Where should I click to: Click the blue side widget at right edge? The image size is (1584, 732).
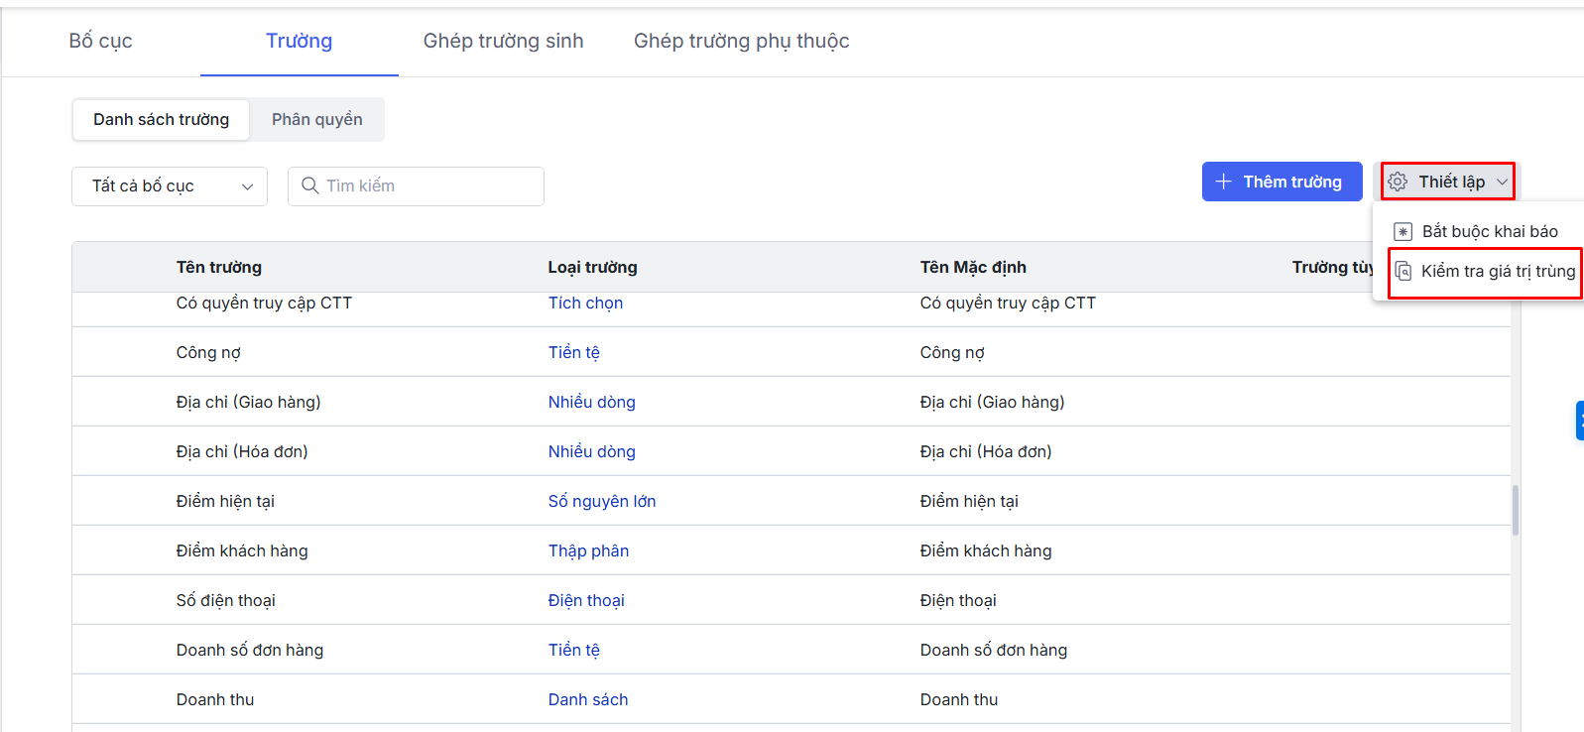tap(1579, 421)
